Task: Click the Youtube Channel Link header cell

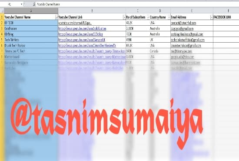Action: pos(92,17)
